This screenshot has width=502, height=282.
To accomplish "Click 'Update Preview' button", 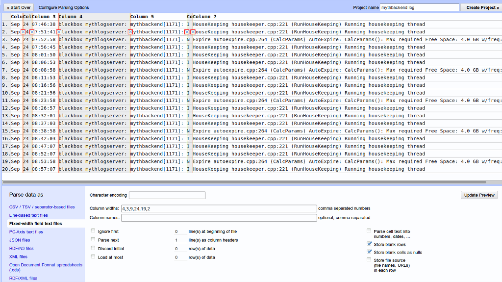I will pyautogui.click(x=479, y=195).
